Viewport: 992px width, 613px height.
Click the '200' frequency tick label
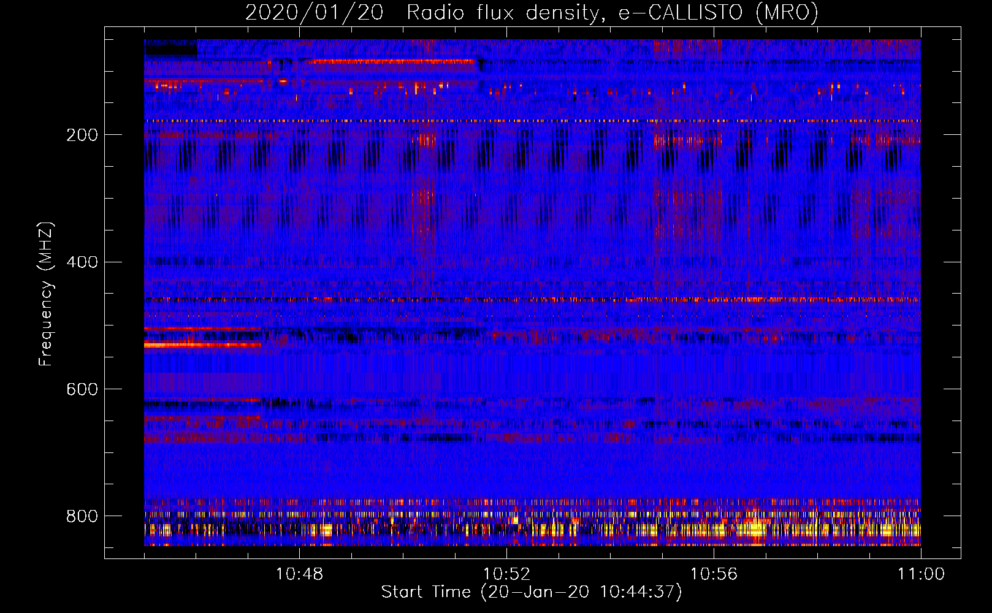pyautogui.click(x=82, y=135)
